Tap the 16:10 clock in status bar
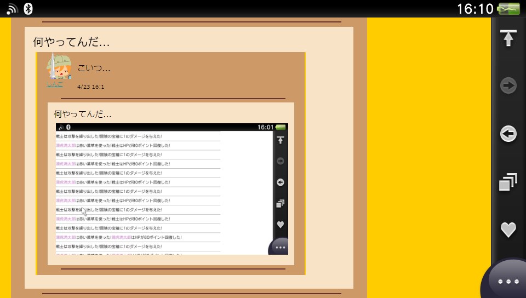 click(475, 9)
